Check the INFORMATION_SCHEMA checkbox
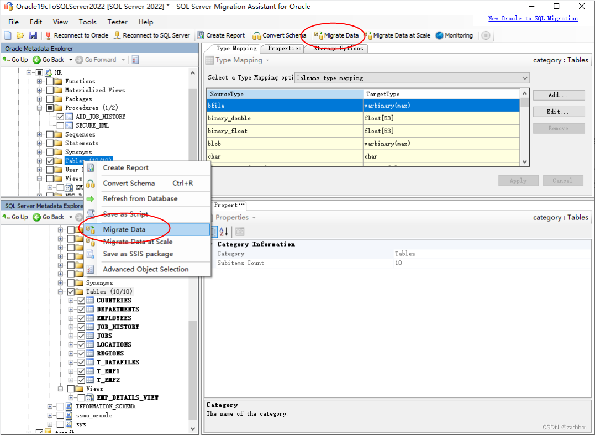The height and width of the screenshot is (435, 595). tap(60, 406)
